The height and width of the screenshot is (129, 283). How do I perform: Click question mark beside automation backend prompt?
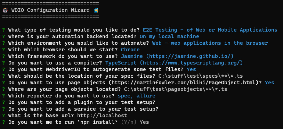click(x=3, y=36)
